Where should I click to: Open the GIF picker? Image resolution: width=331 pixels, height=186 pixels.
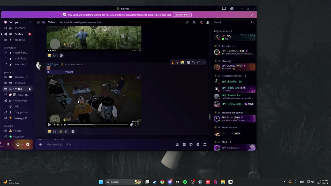coord(184,145)
